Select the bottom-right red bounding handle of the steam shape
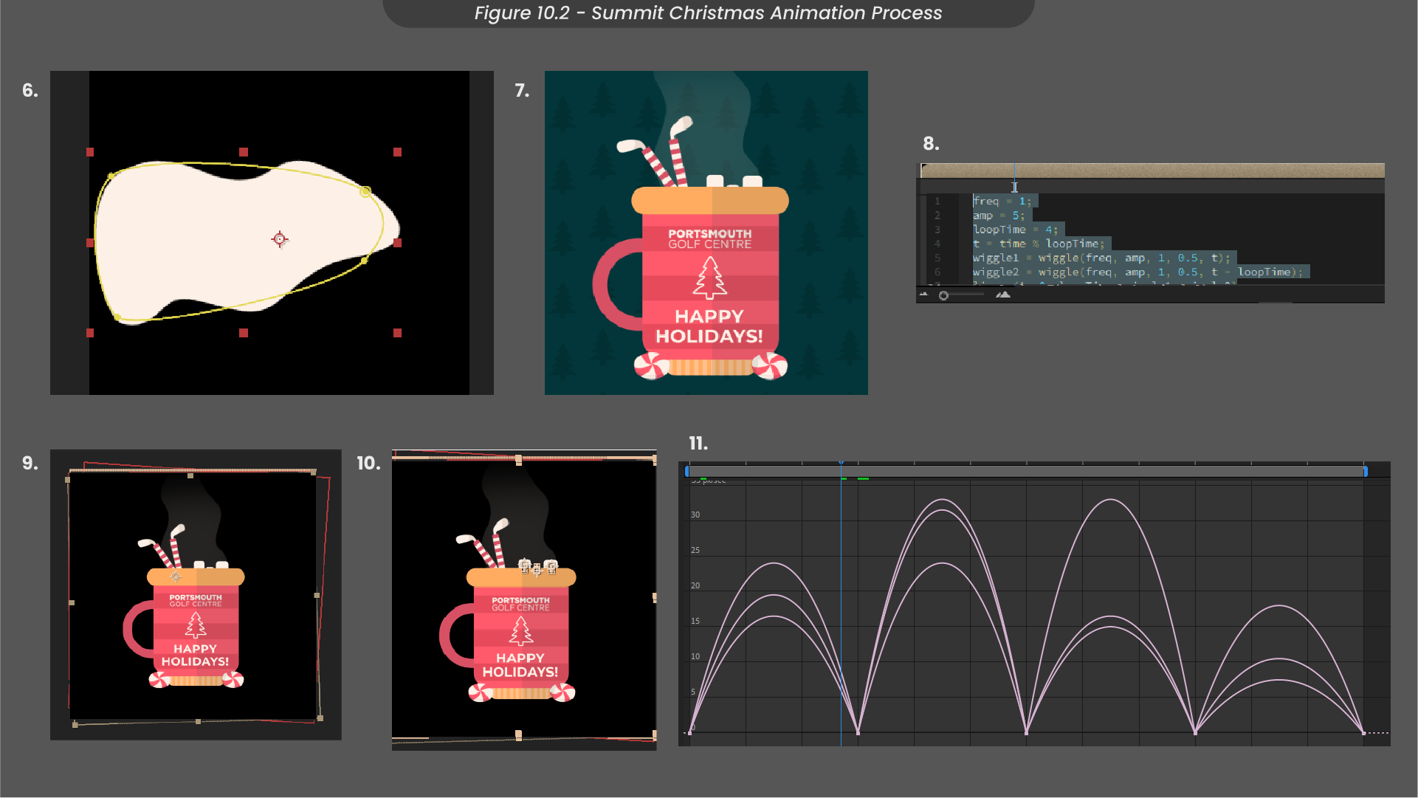Image resolution: width=1418 pixels, height=798 pixels. point(397,333)
